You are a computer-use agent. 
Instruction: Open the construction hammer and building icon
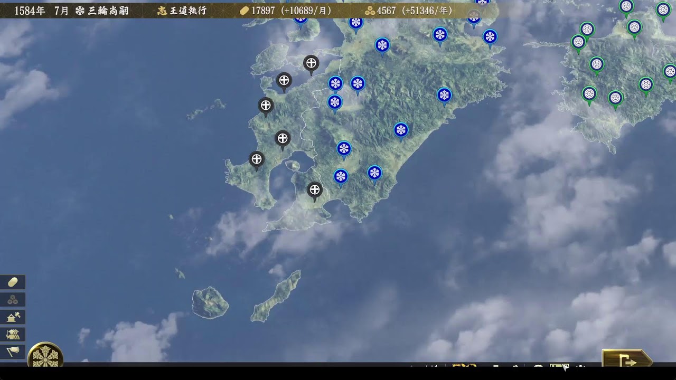(x=13, y=317)
